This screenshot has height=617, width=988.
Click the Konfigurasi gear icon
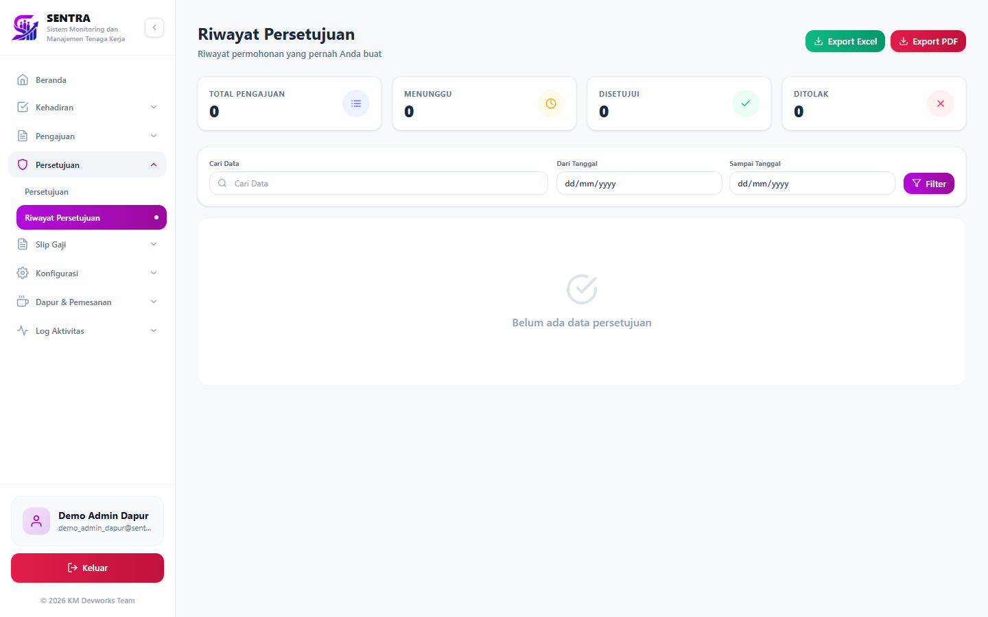(23, 273)
